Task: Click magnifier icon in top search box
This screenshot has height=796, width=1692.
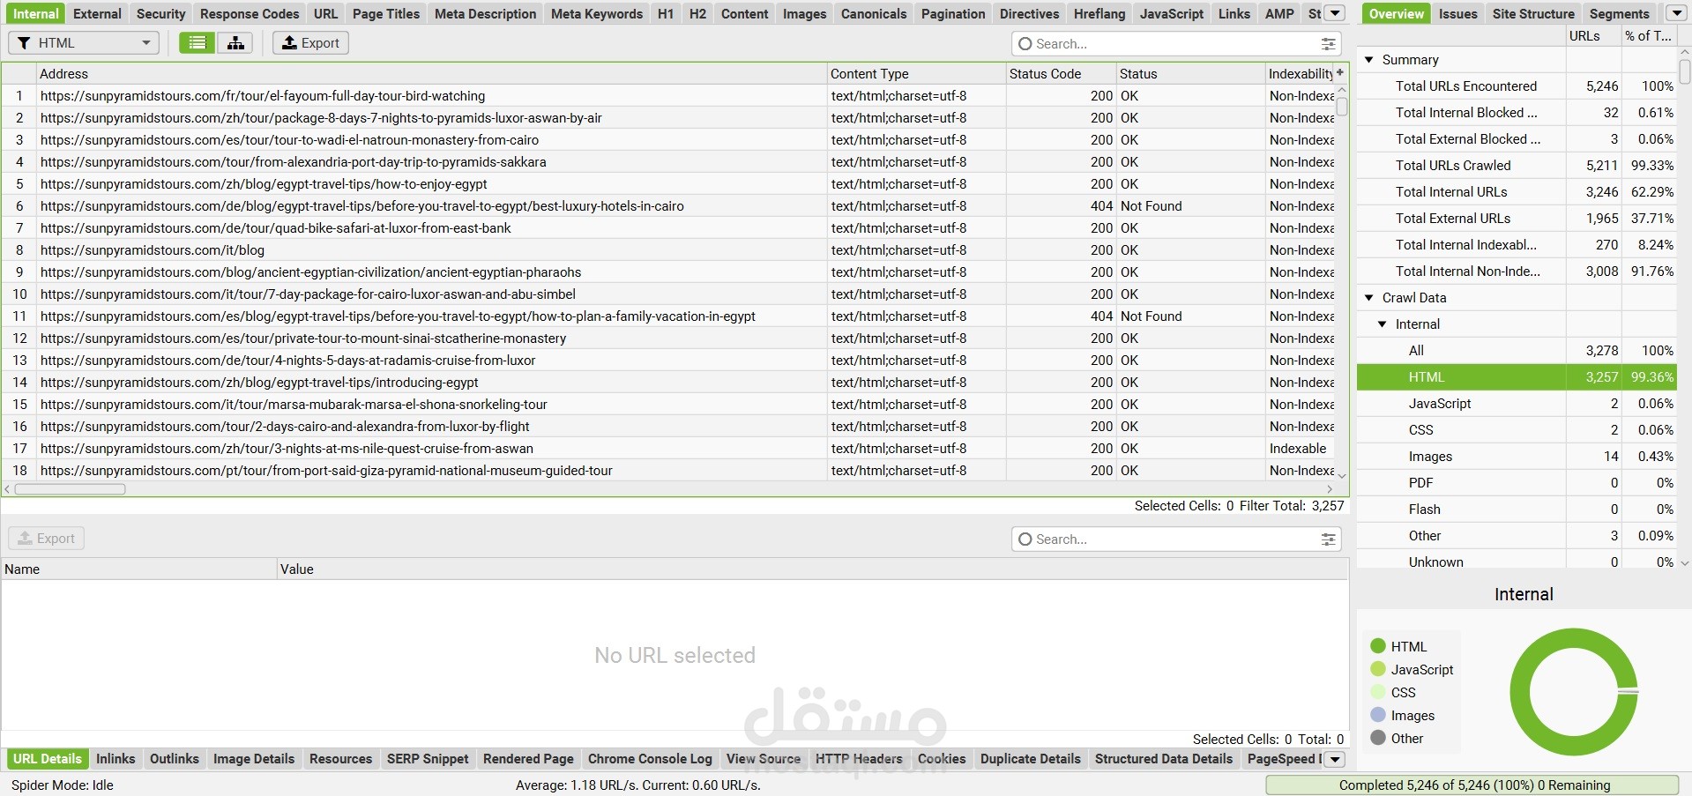Action: (1025, 43)
